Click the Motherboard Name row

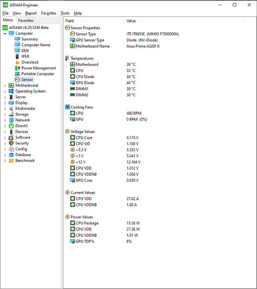(154, 46)
